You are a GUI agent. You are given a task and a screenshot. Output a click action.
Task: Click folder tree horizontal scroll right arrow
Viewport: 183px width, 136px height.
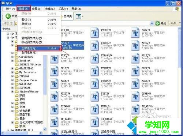(x=41, y=133)
